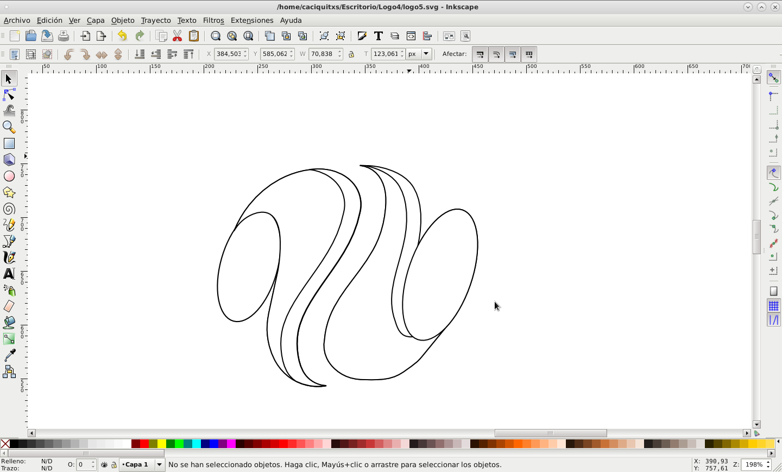Click the canvas horizontal scrollbar thumb

pos(551,433)
